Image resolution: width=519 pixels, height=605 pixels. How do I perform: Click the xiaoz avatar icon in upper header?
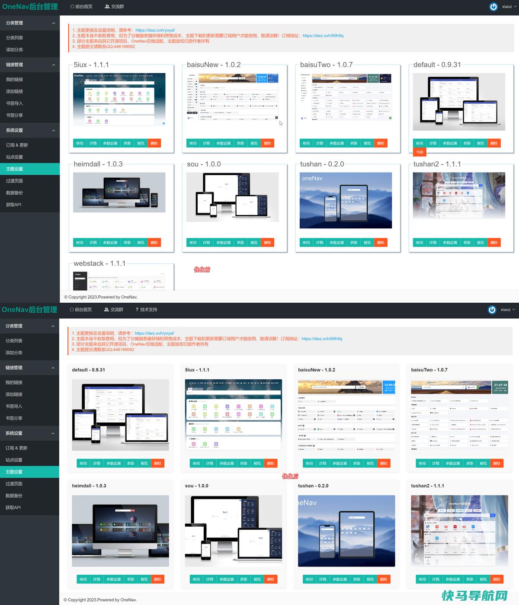click(493, 6)
